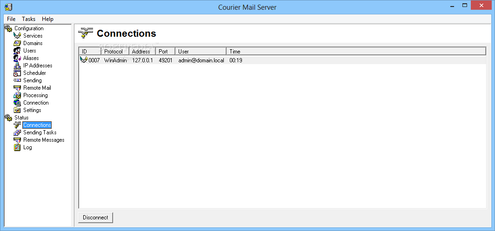This screenshot has width=495, height=231.
Task: Sort by the Address column header
Action: click(x=142, y=52)
